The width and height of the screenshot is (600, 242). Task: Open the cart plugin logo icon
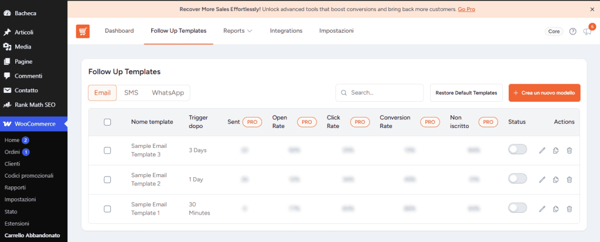click(83, 32)
